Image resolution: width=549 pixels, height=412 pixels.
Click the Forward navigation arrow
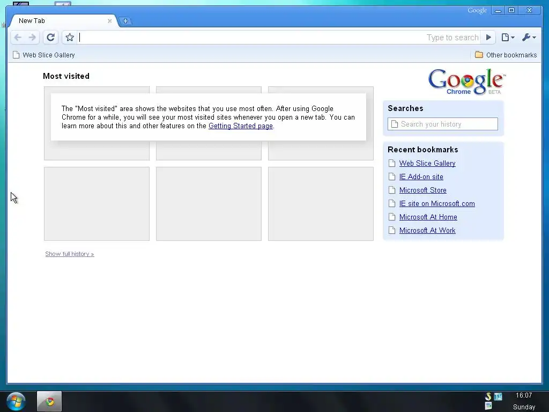32,38
